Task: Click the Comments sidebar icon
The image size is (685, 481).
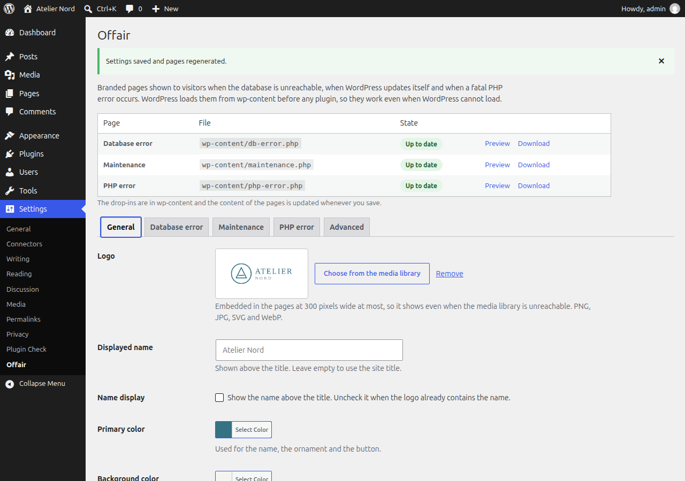Action: click(10, 112)
